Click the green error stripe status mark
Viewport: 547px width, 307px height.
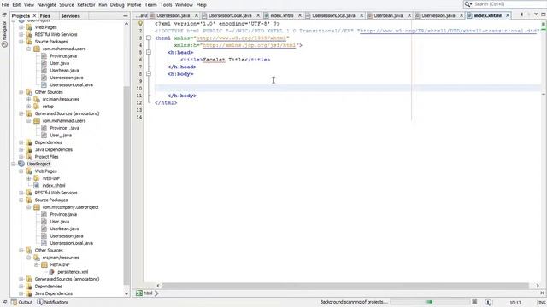click(544, 24)
